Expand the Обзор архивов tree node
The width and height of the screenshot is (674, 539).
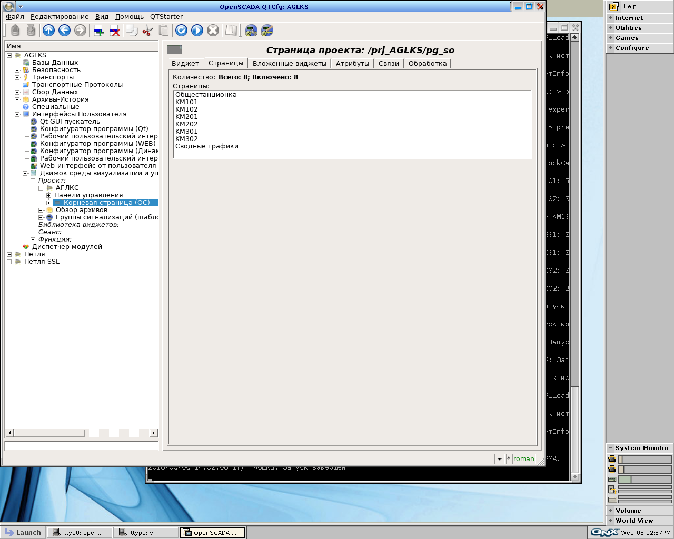(41, 210)
